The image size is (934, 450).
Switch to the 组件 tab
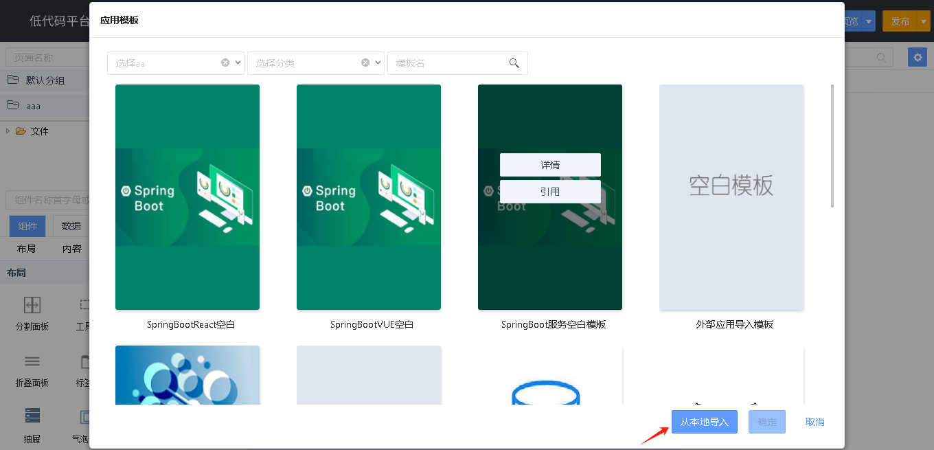(27, 226)
